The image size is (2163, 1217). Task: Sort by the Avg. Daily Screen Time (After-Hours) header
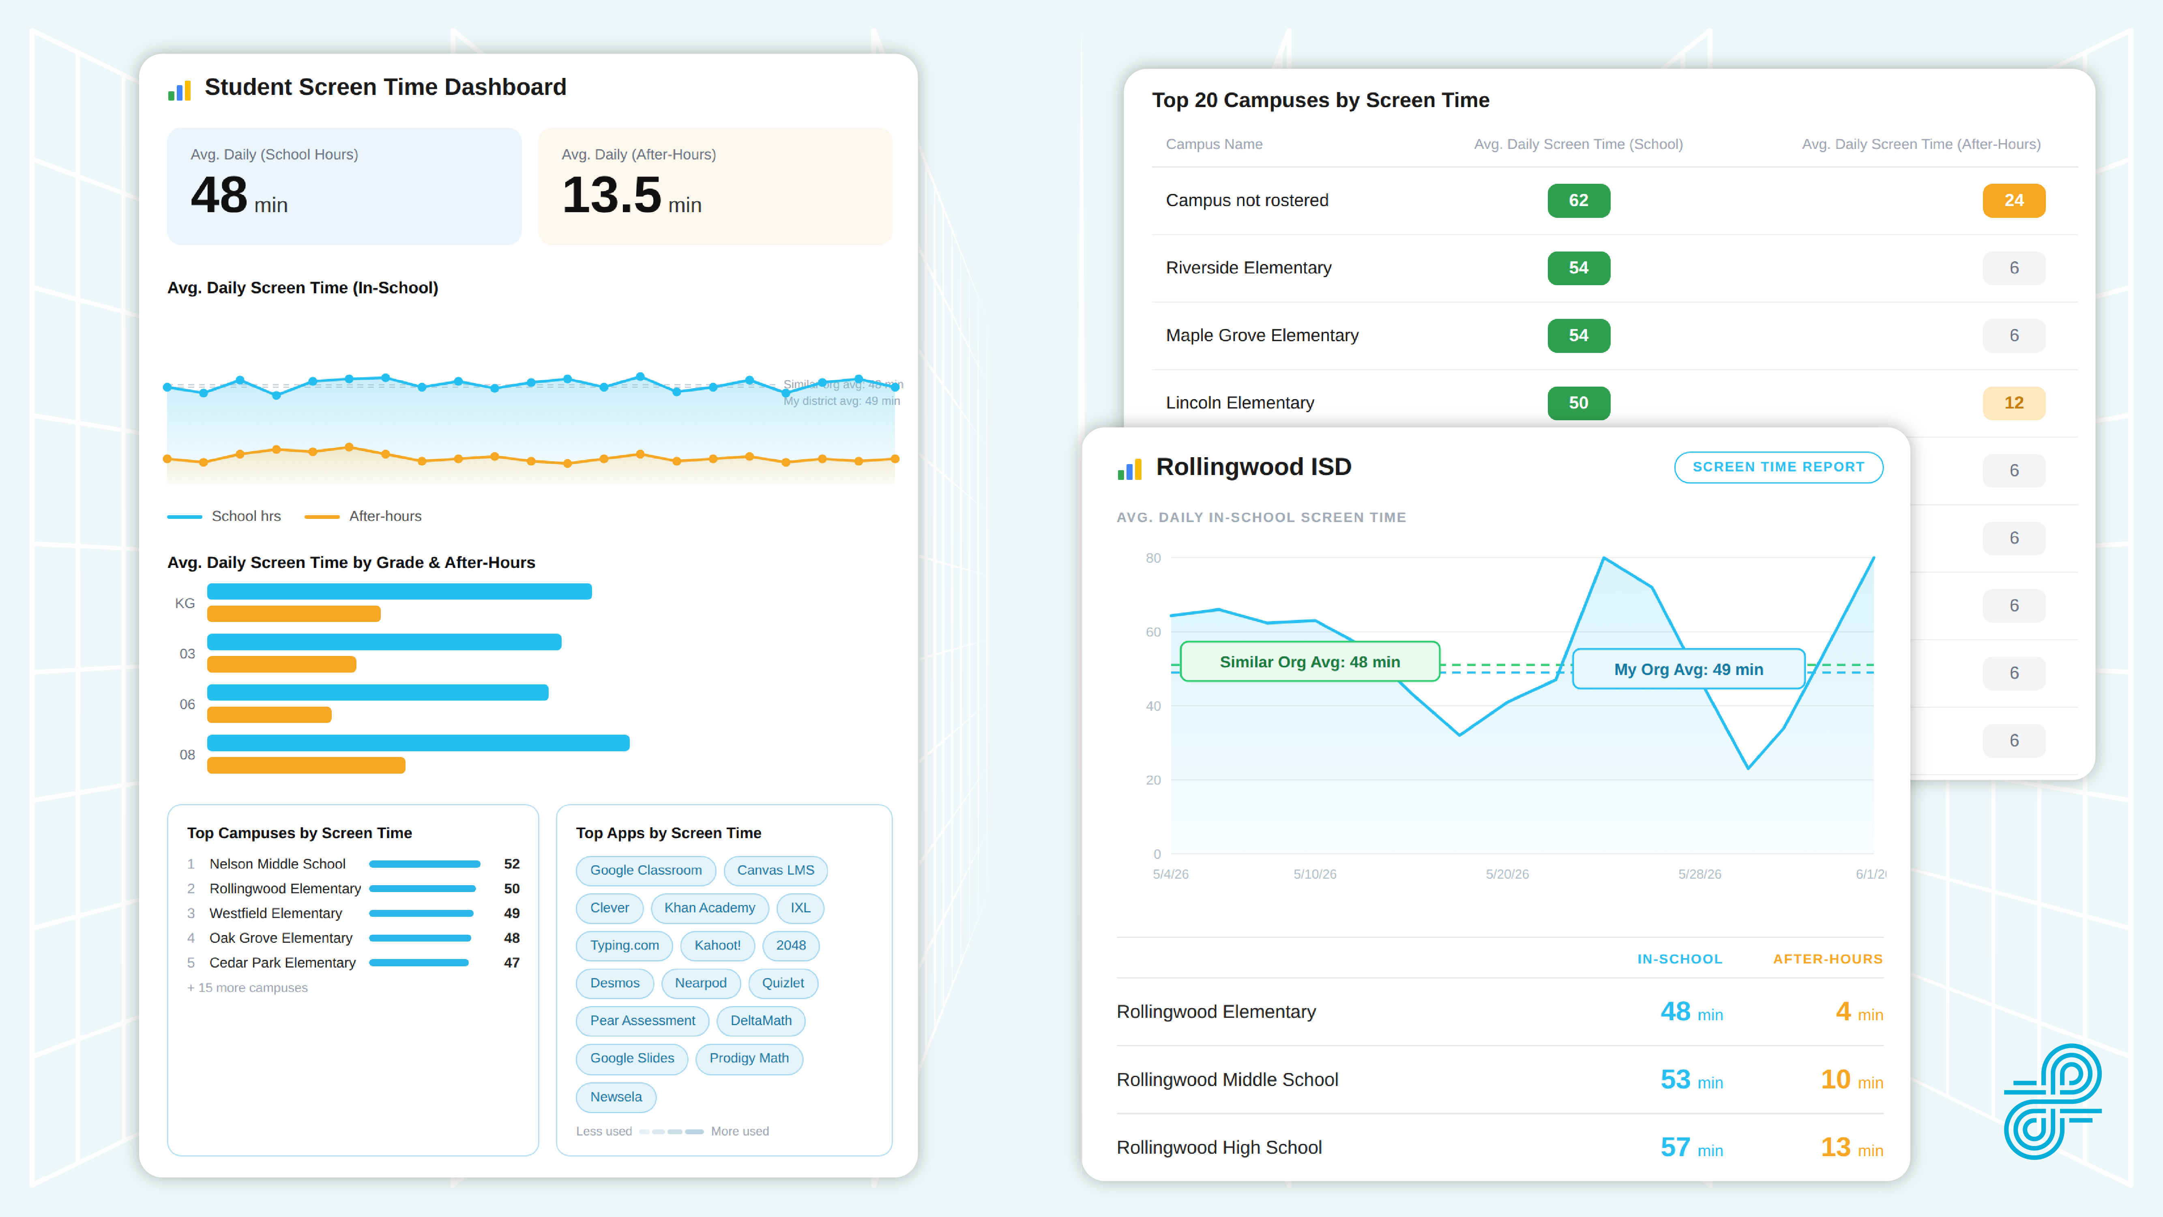point(1921,144)
